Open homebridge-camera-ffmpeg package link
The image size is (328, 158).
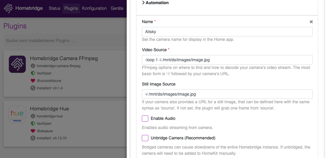59,66
